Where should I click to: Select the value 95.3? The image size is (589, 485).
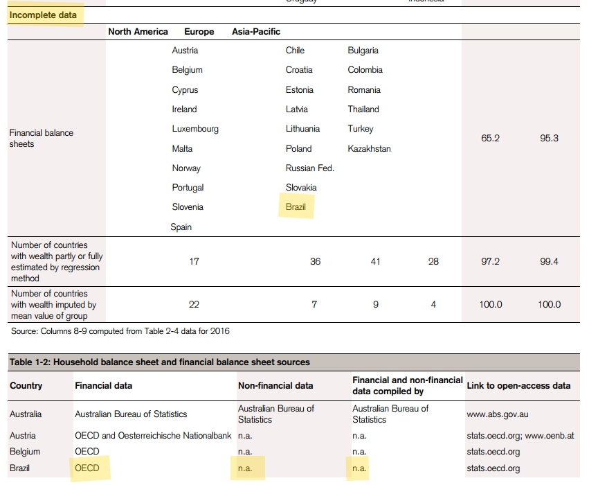click(x=549, y=138)
